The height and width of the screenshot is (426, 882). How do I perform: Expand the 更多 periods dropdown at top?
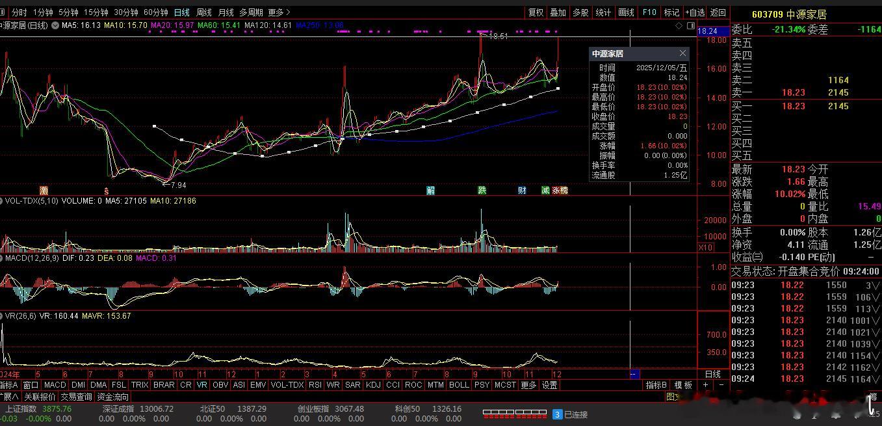coord(279,12)
